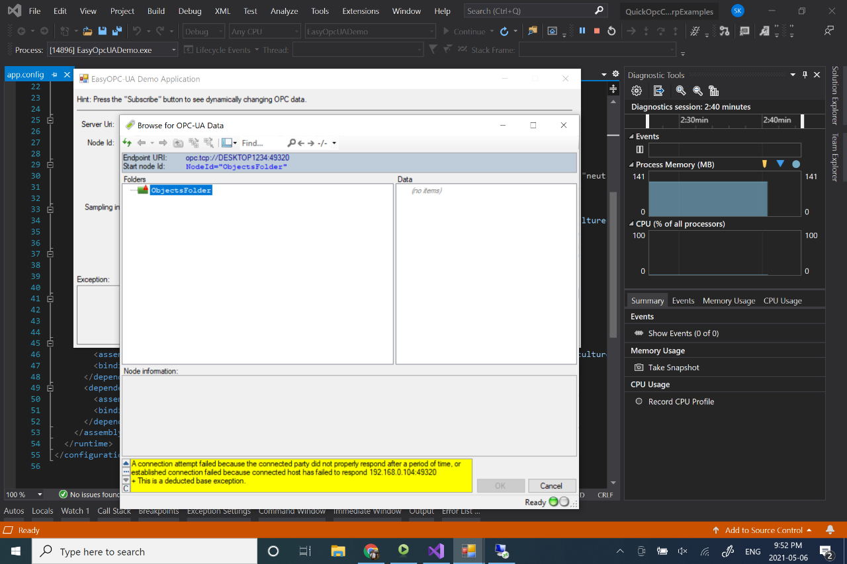Open the Process dropdown showing EasyOpcUADemo.exe
This screenshot has height=564, width=847.
point(113,50)
